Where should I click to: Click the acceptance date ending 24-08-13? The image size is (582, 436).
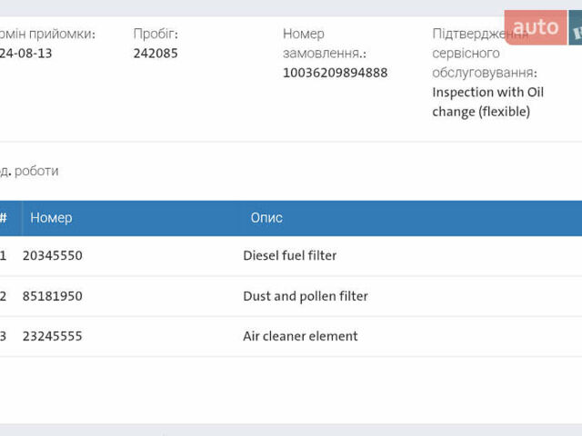[25, 54]
